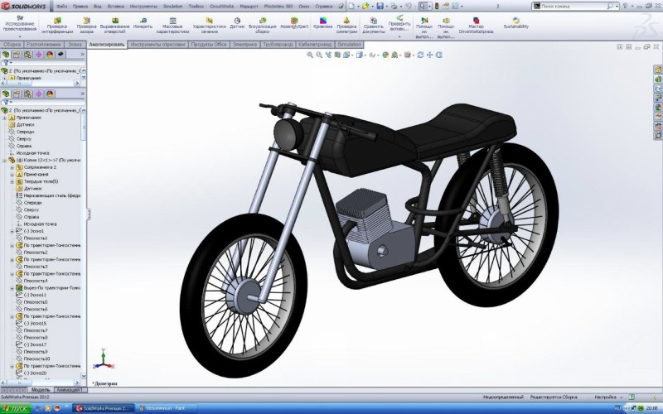The height and width of the screenshot is (414, 663).
Task: Open the Hole Alignment (Выравнивание отверстий) tool
Action: (x=114, y=26)
